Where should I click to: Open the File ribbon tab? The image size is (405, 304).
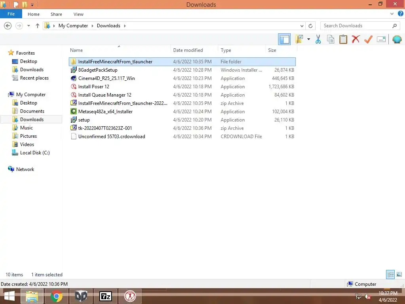coord(11,14)
